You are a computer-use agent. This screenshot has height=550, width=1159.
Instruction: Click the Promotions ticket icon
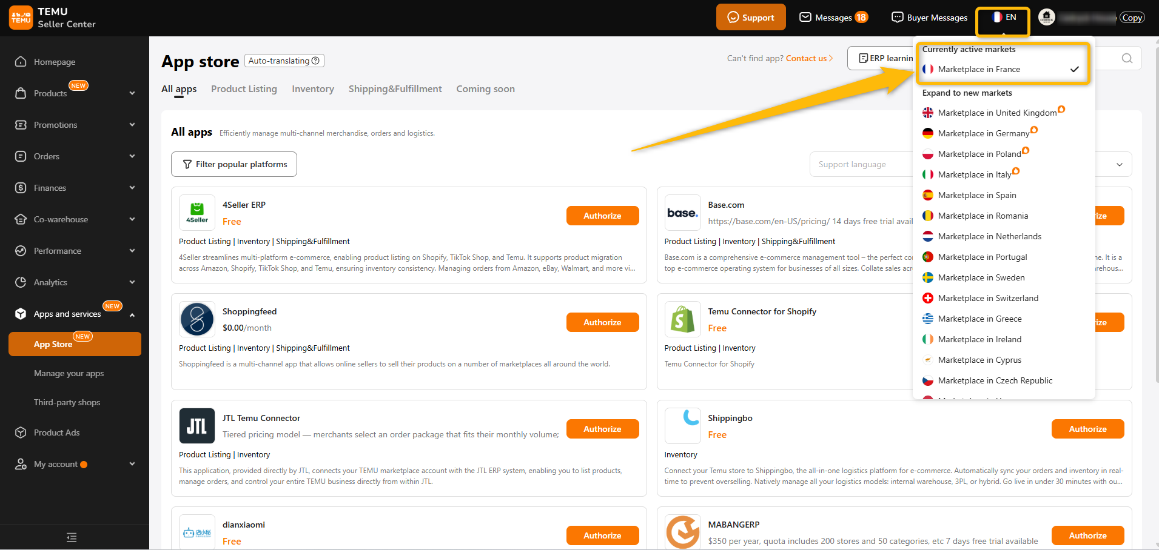[21, 125]
